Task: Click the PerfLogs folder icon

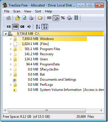Action: (15, 85)
